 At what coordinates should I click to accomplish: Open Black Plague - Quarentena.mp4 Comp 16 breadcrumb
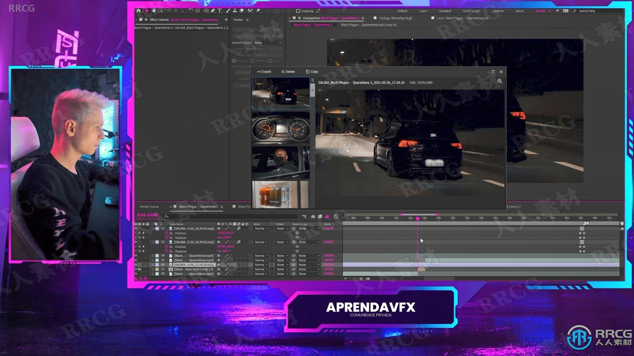[369, 25]
